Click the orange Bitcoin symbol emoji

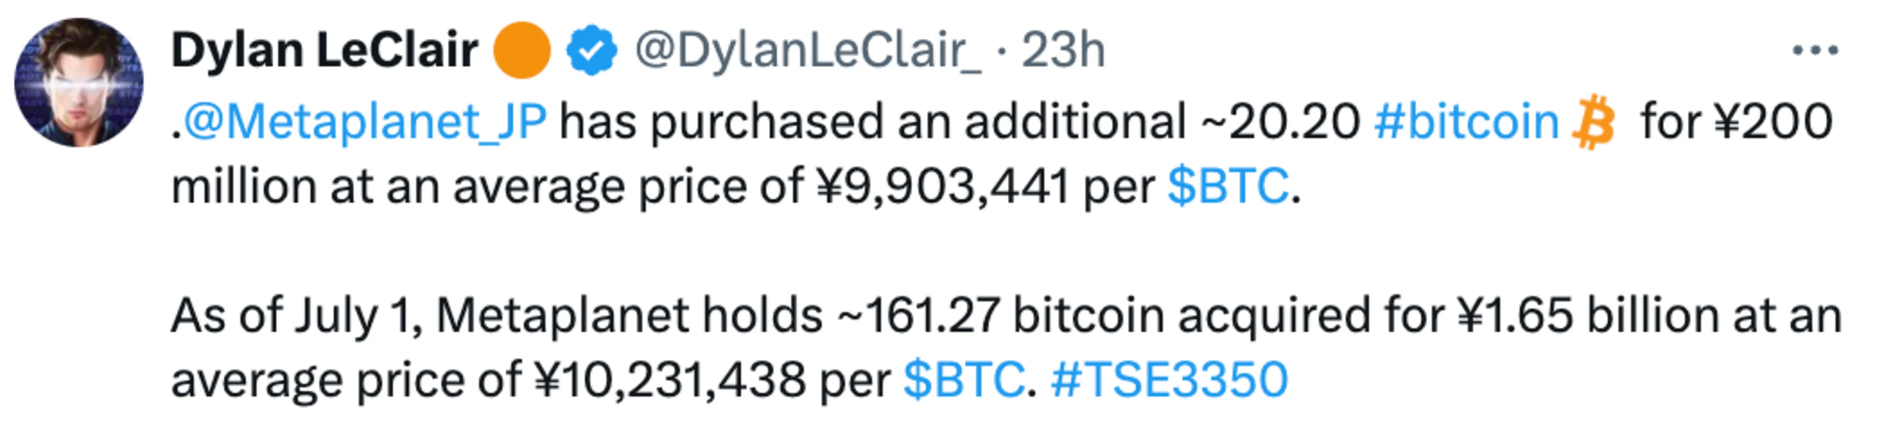coord(1593,122)
